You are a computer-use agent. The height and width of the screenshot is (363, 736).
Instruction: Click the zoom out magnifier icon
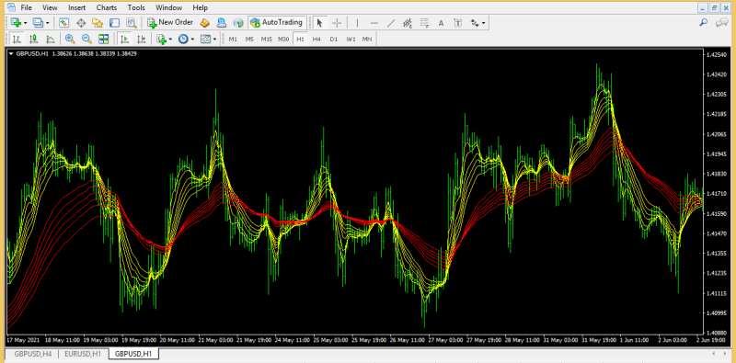86,39
